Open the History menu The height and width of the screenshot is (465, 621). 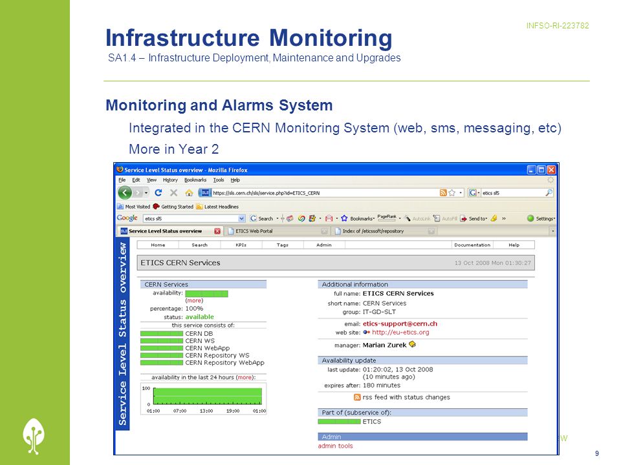pos(170,180)
